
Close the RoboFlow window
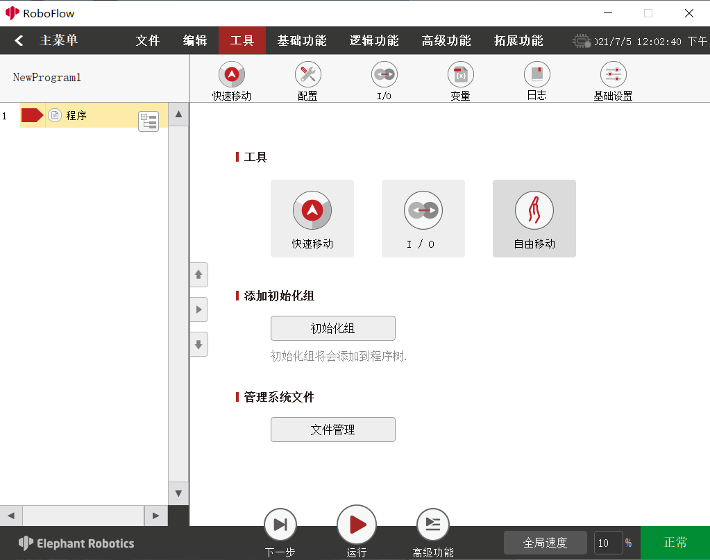click(x=688, y=13)
